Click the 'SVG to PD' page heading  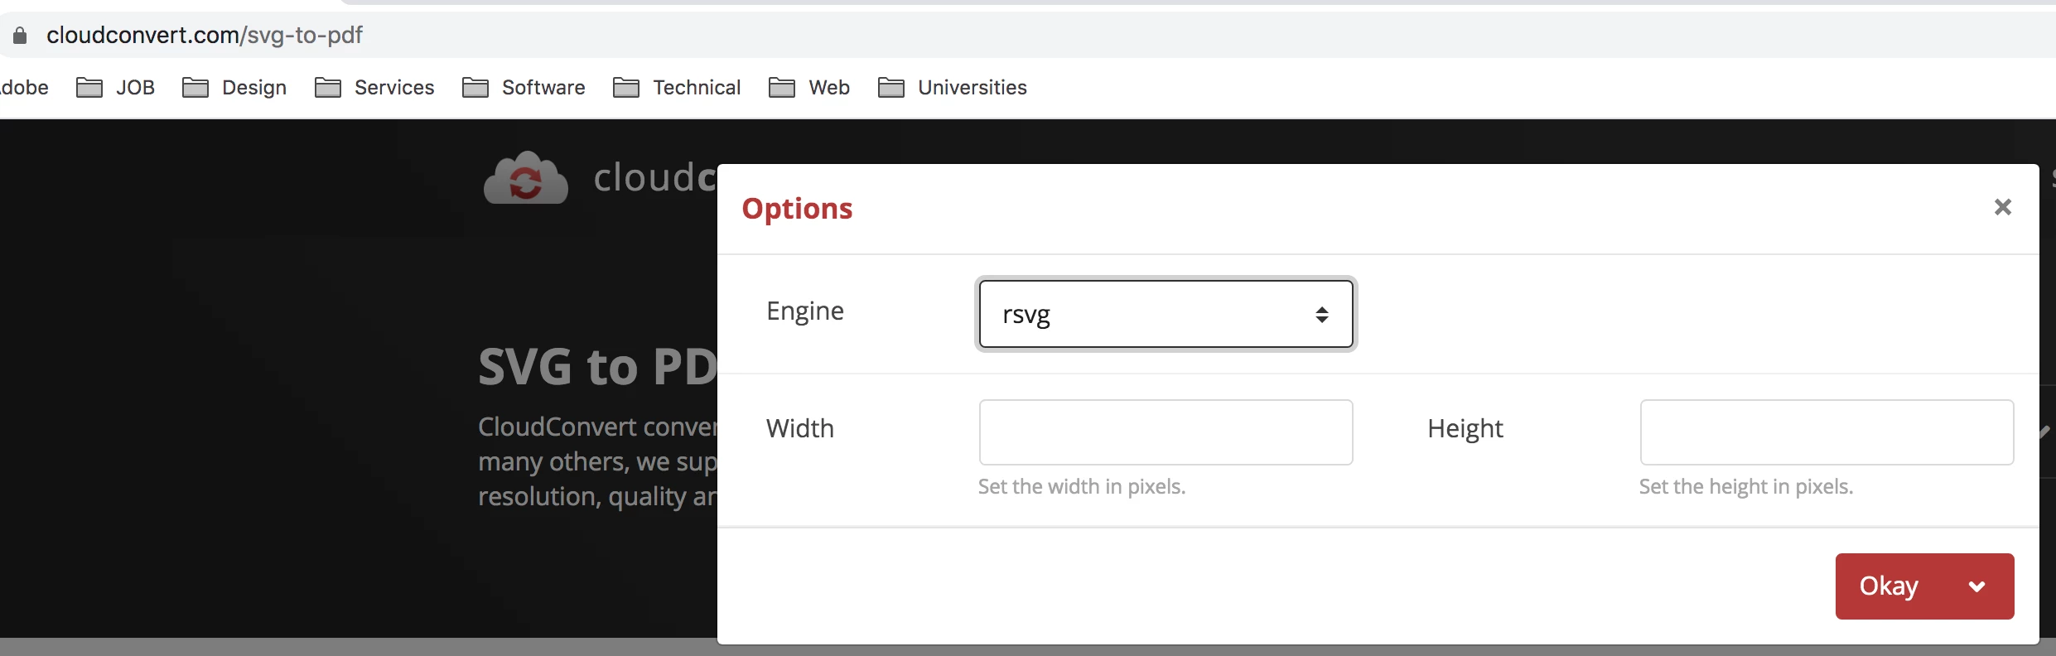pos(597,366)
